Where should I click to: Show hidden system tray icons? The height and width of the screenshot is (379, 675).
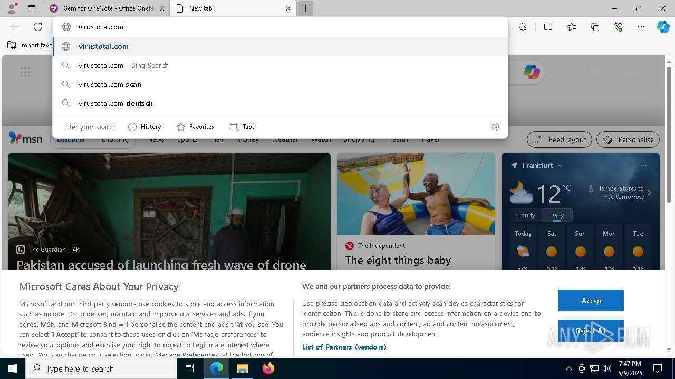click(568, 368)
